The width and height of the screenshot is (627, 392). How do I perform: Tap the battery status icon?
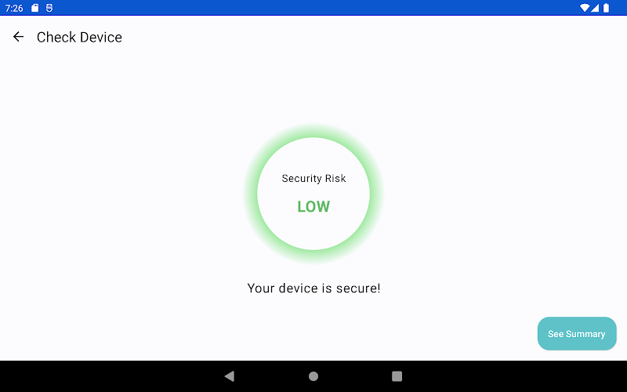(x=606, y=8)
